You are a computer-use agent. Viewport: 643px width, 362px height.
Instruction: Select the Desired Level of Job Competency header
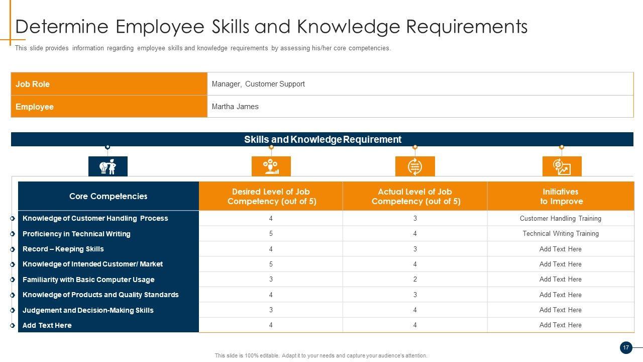coord(271,197)
